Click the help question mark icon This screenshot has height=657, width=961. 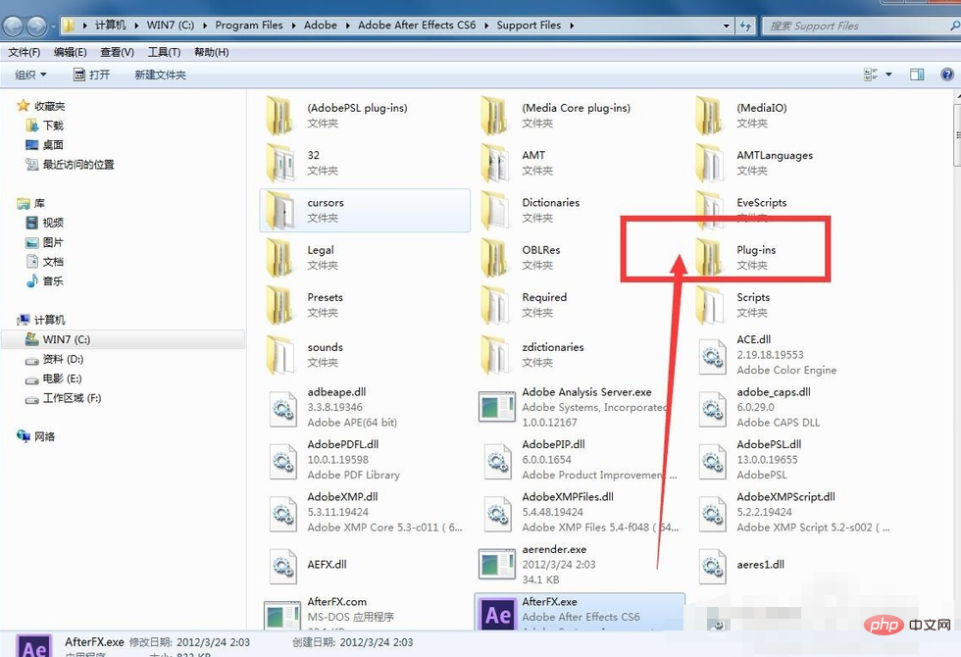click(947, 75)
